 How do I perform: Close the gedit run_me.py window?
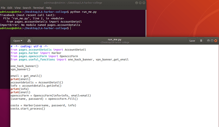(x=216, y=41)
